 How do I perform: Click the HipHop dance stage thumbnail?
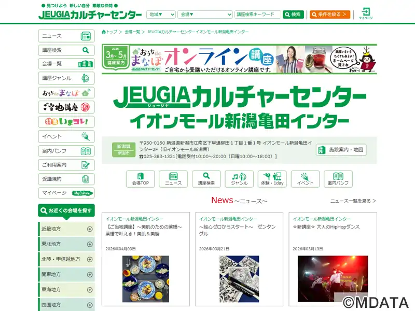pyautogui.click(x=333, y=279)
